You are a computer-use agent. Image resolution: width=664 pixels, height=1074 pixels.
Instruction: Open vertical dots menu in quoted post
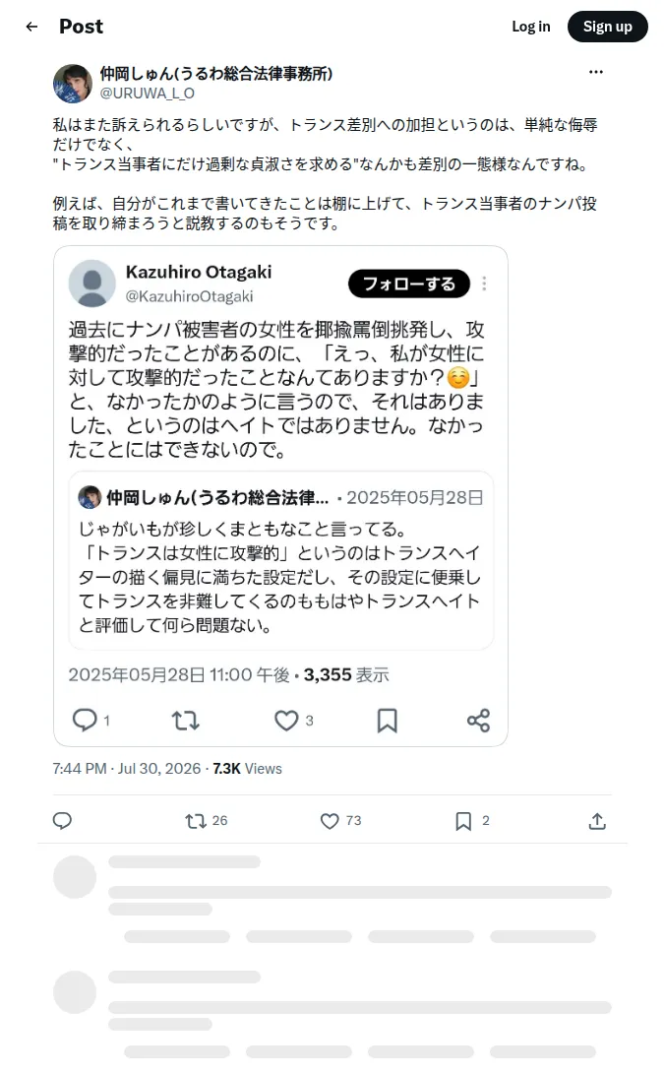485,284
